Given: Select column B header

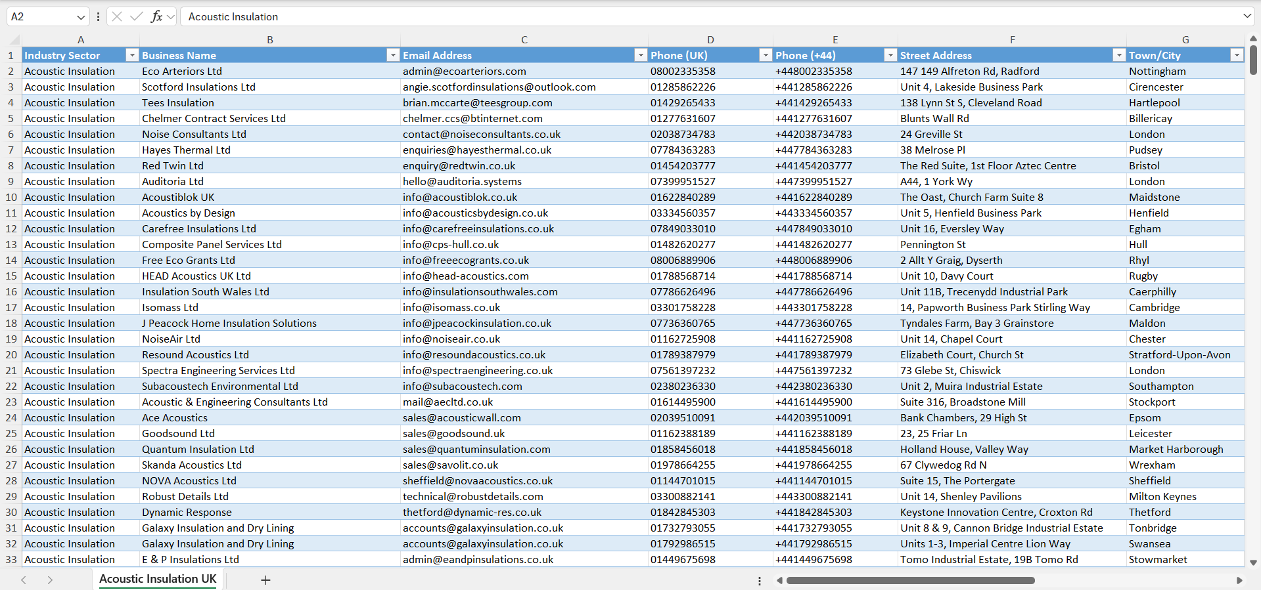Looking at the screenshot, I should coord(270,39).
